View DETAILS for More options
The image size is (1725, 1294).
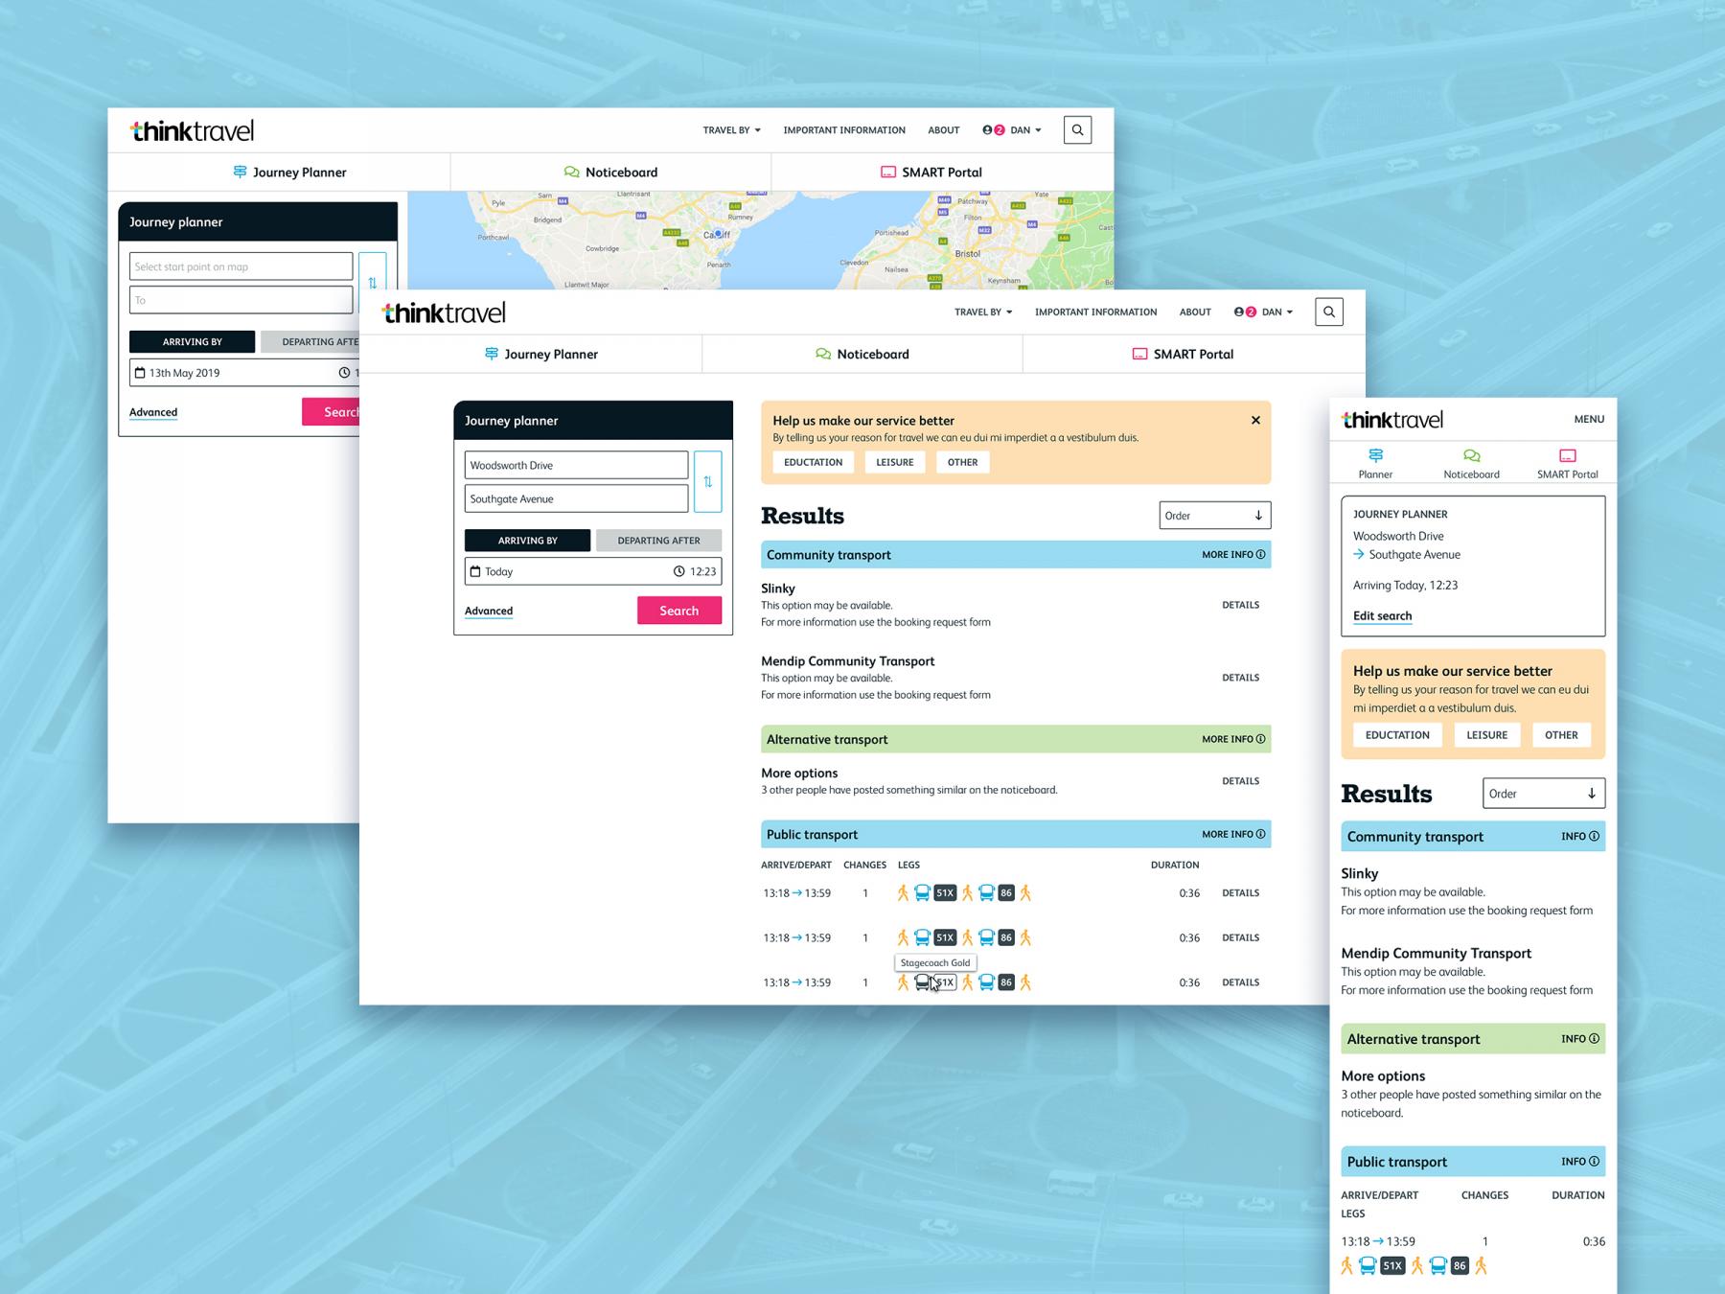tap(1240, 781)
